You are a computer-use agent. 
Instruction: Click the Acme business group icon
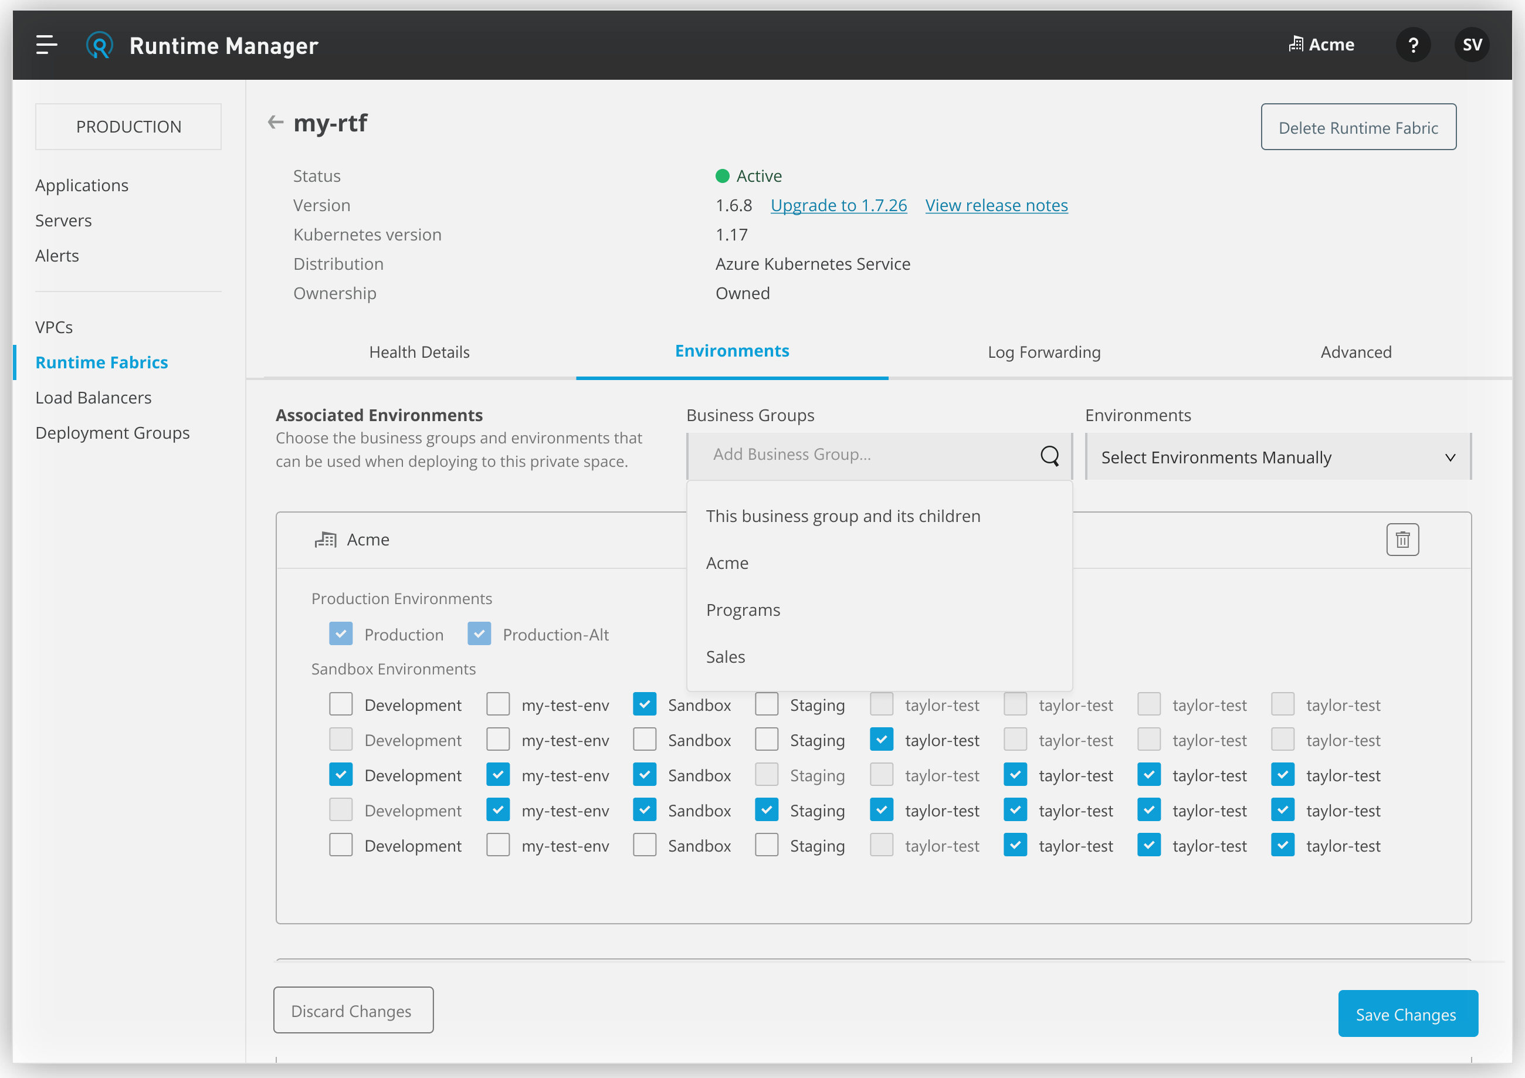click(x=326, y=539)
